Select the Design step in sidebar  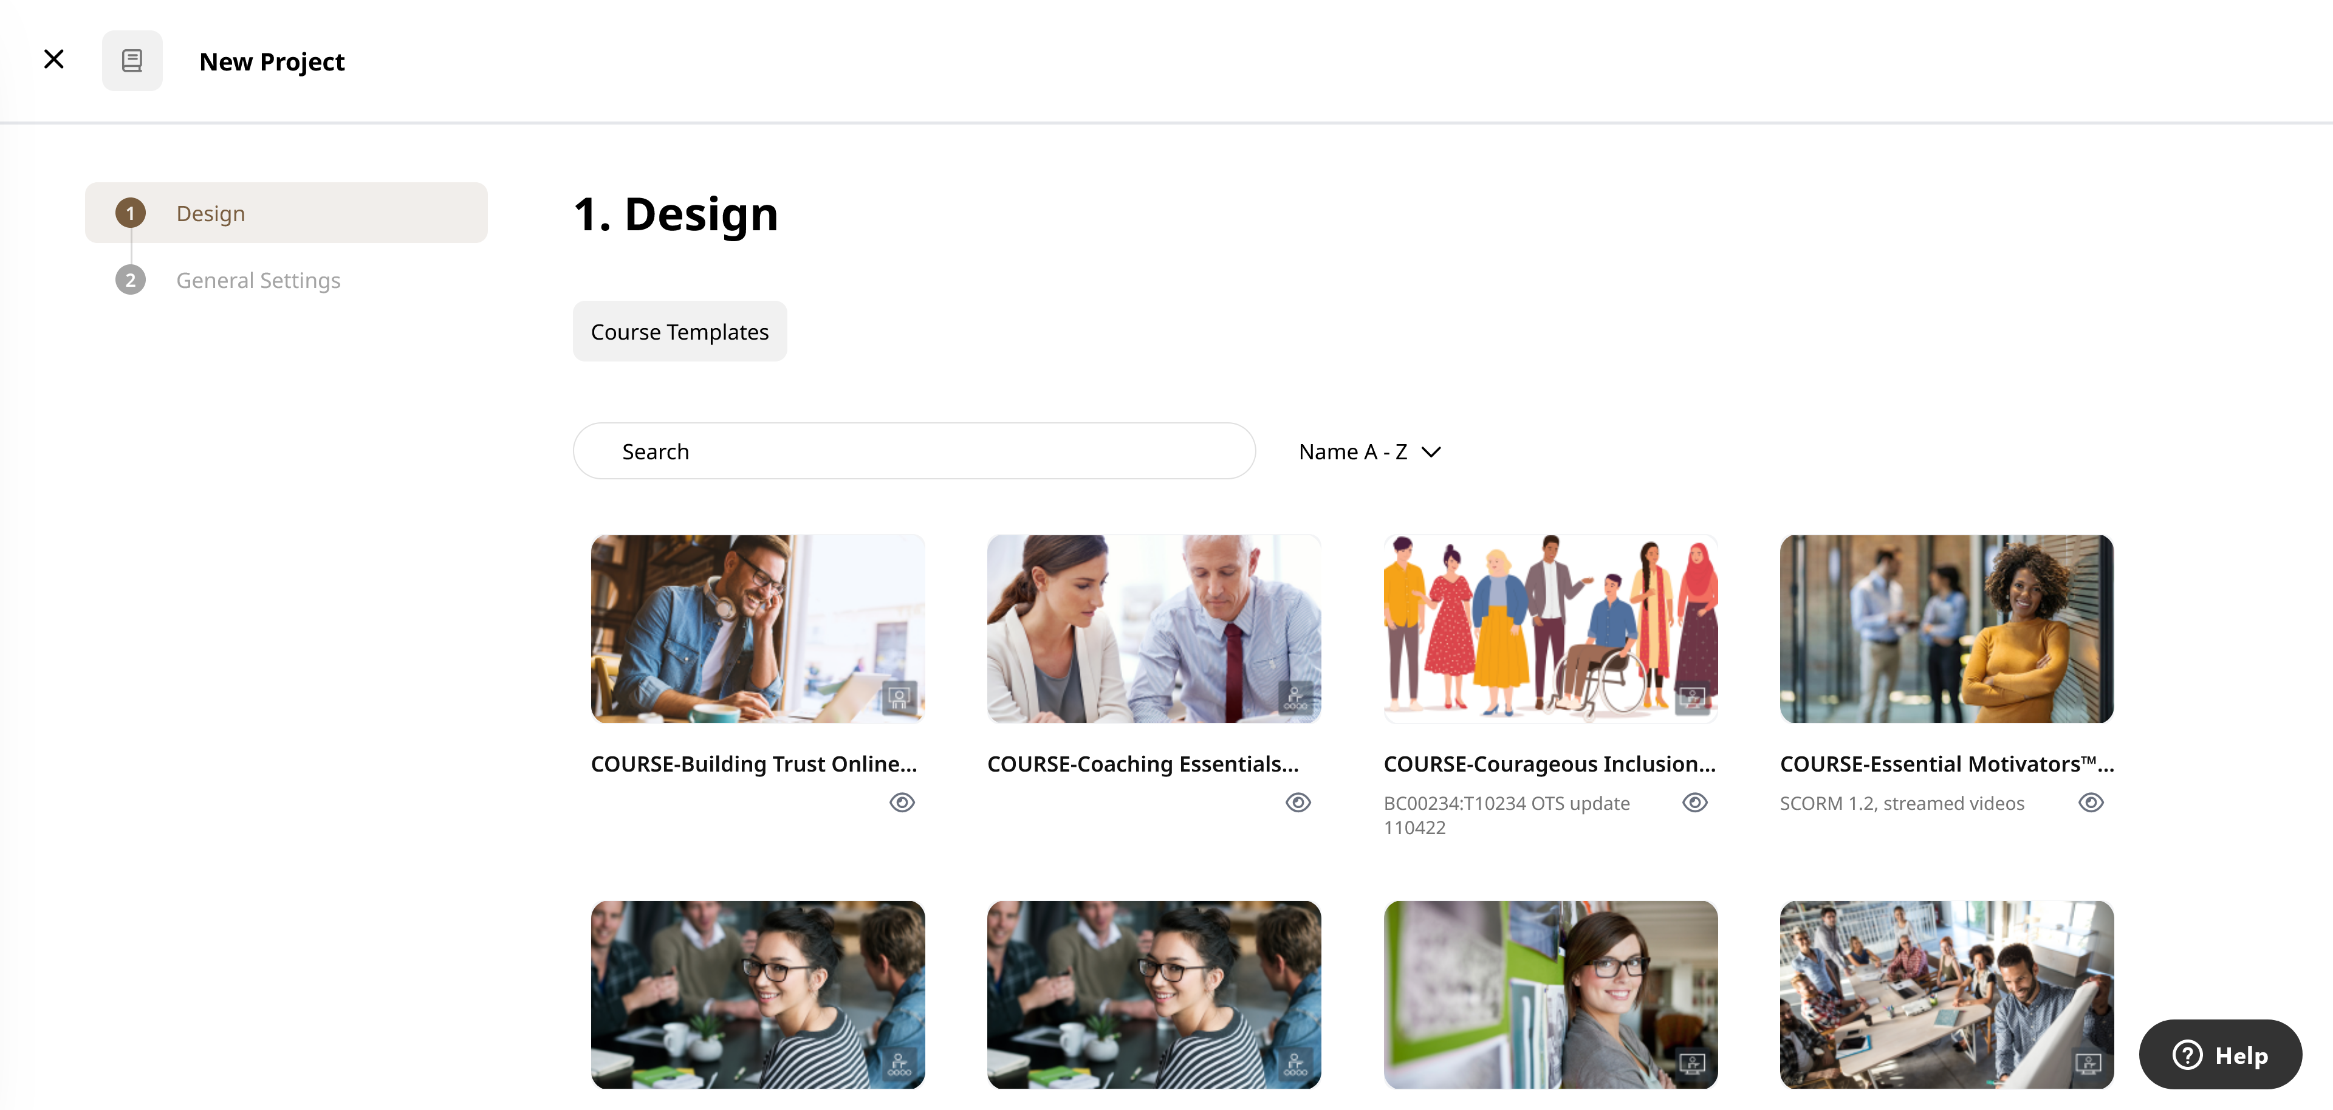coord(286,213)
